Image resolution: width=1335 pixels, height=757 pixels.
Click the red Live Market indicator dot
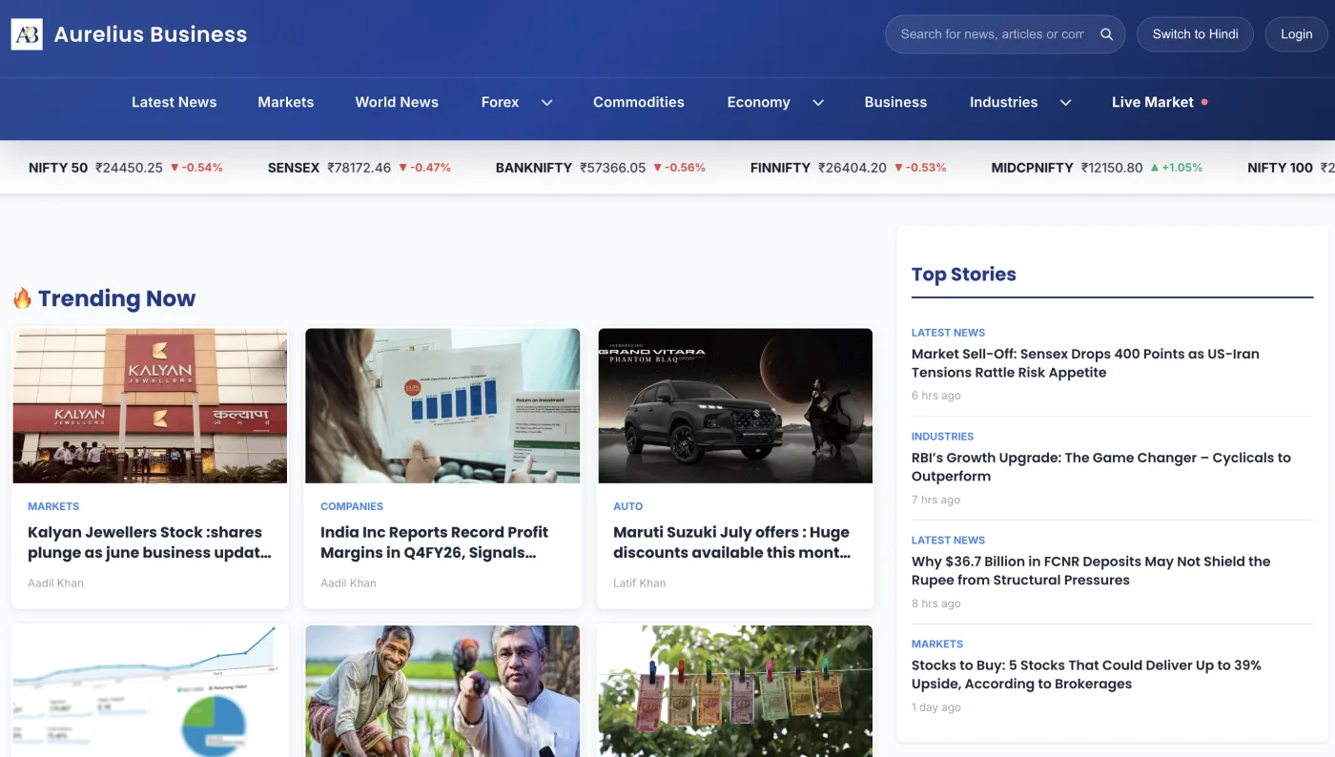[1204, 102]
